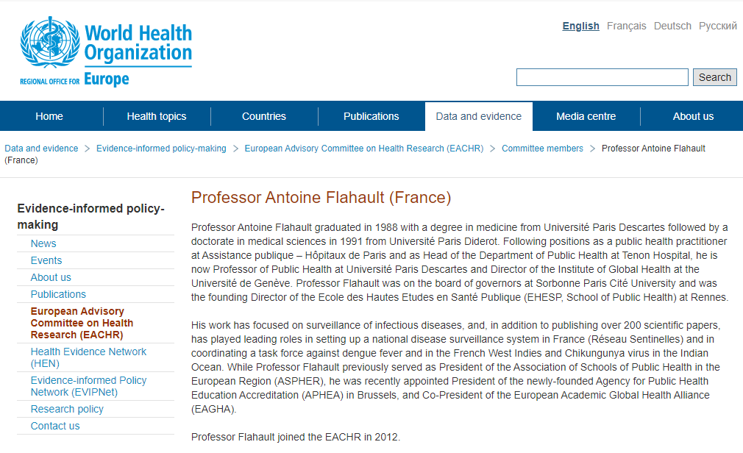Open the Publications navigation tab

(371, 117)
